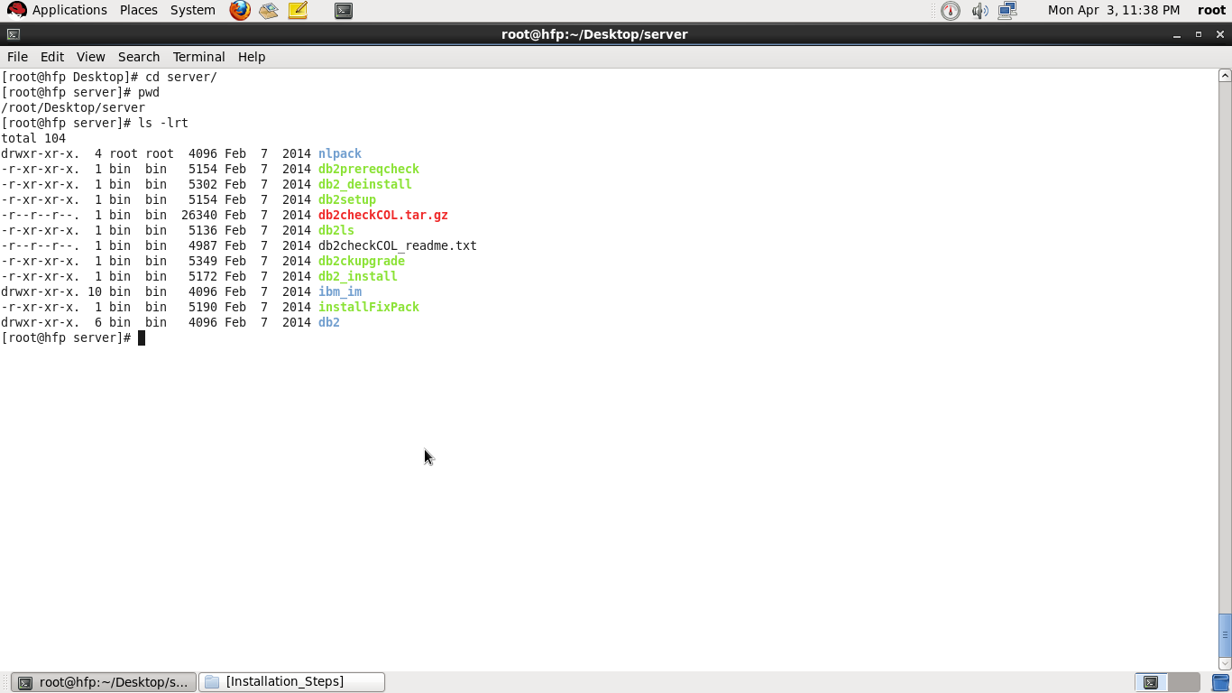Close the terminal window
This screenshot has height=693, width=1232.
tap(1220, 34)
